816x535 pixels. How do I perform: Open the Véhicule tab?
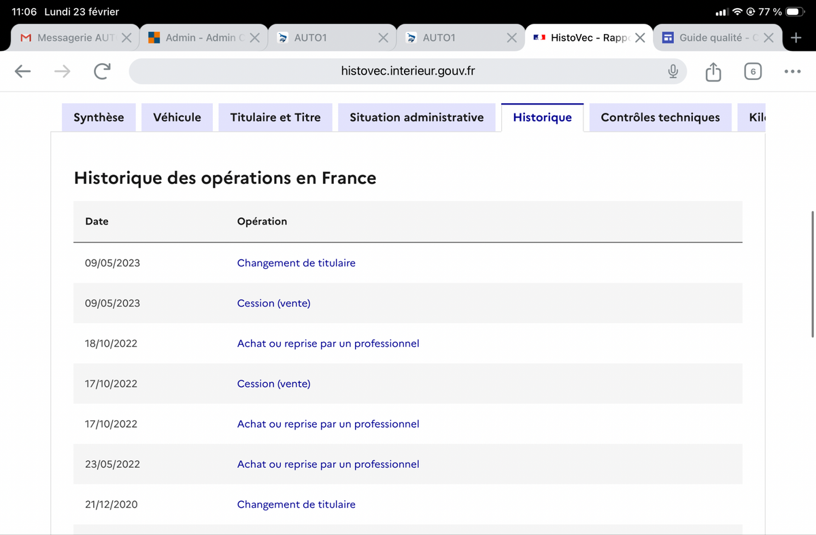pyautogui.click(x=177, y=117)
